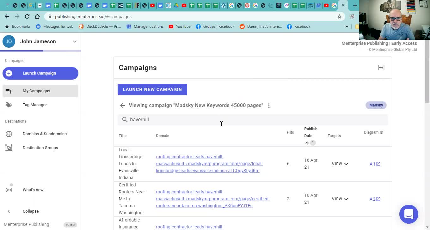430x230 pixels.
Task: Open My Campaigns in sidebar
Action: click(x=40, y=91)
